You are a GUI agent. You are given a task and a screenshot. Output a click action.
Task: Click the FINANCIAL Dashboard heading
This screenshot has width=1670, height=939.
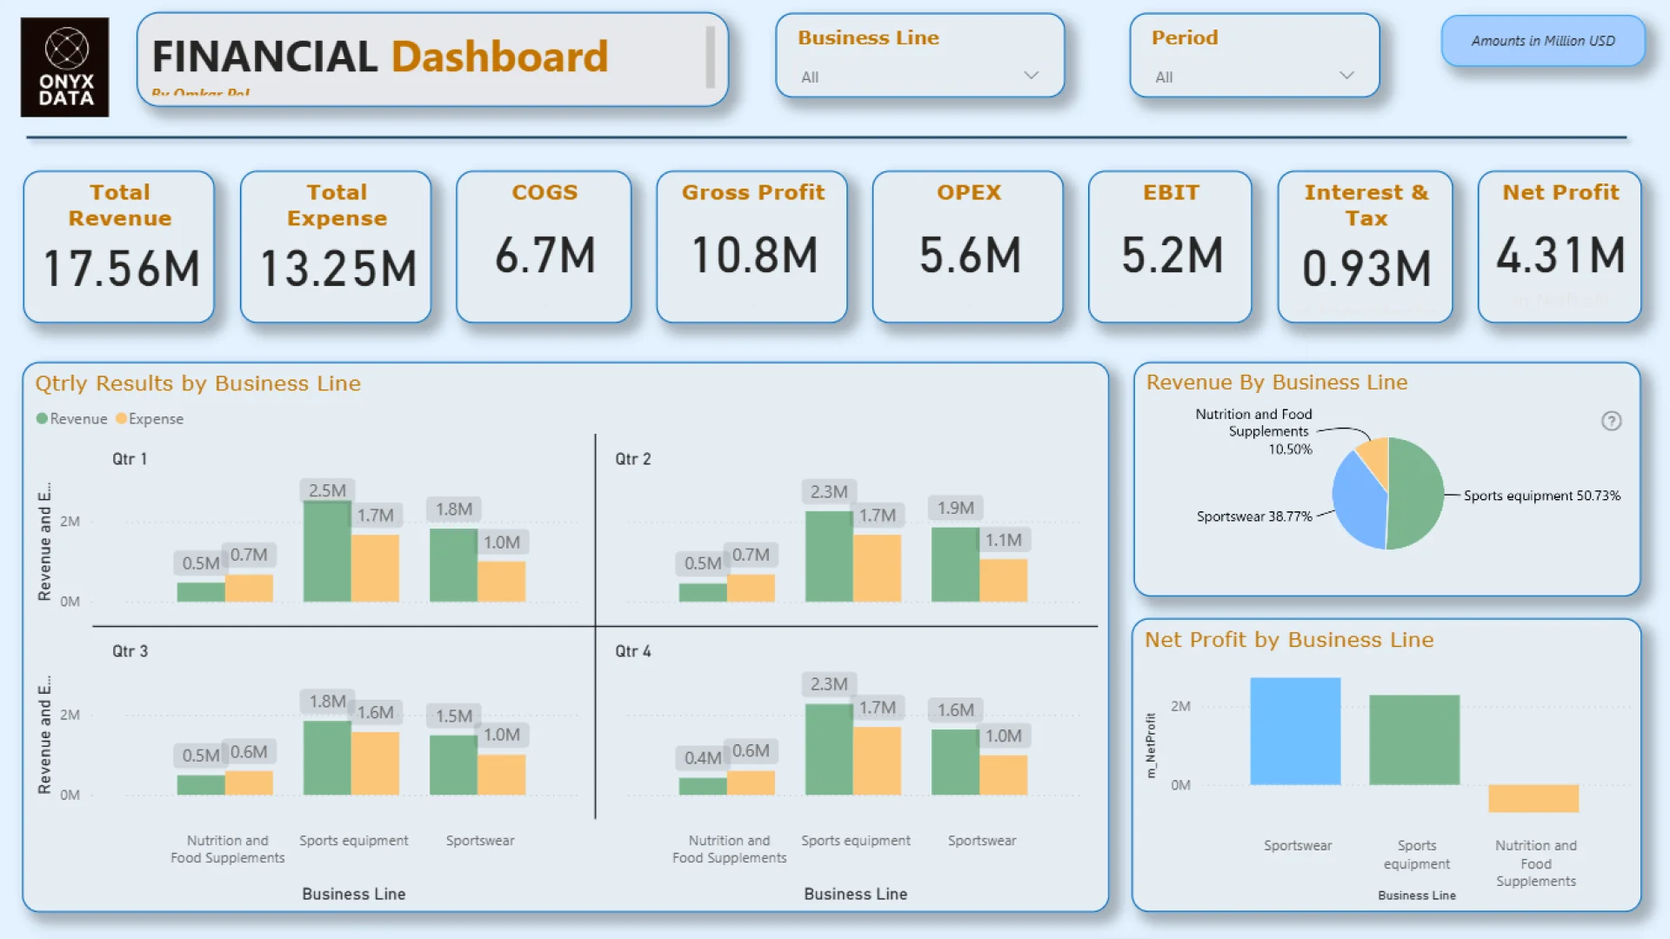[380, 57]
